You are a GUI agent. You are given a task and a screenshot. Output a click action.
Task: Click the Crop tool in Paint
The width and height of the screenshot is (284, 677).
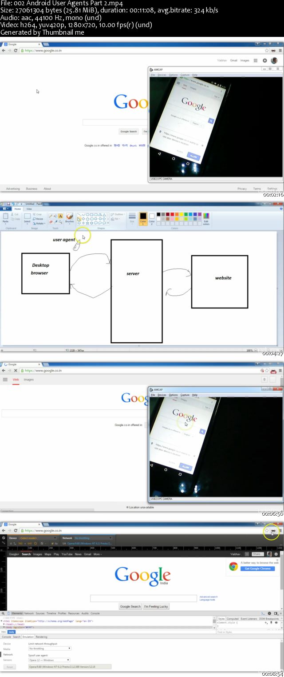tap(37, 214)
